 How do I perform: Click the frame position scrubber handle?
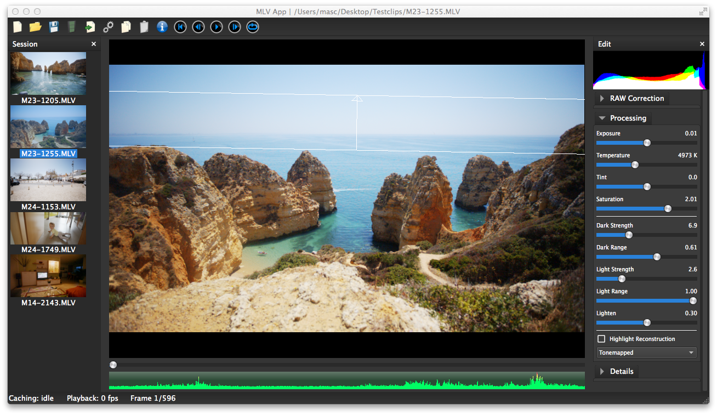click(113, 365)
